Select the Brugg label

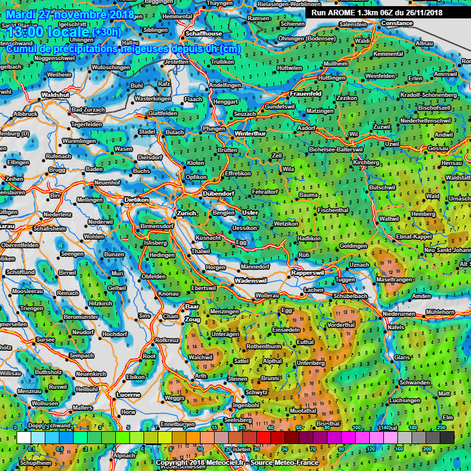(x=57, y=170)
